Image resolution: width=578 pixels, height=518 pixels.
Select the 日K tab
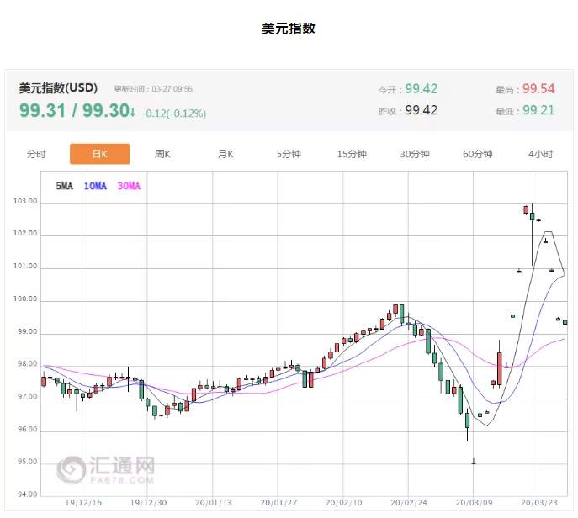click(x=99, y=154)
